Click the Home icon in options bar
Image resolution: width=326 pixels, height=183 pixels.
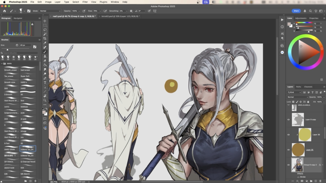(x=4, y=10)
